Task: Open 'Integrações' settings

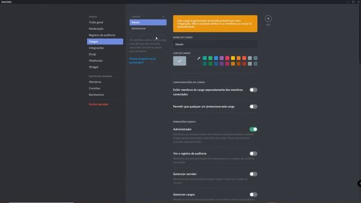Action: [x=105, y=48]
